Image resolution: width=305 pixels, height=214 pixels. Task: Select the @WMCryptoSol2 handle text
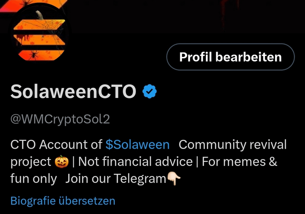click(60, 119)
